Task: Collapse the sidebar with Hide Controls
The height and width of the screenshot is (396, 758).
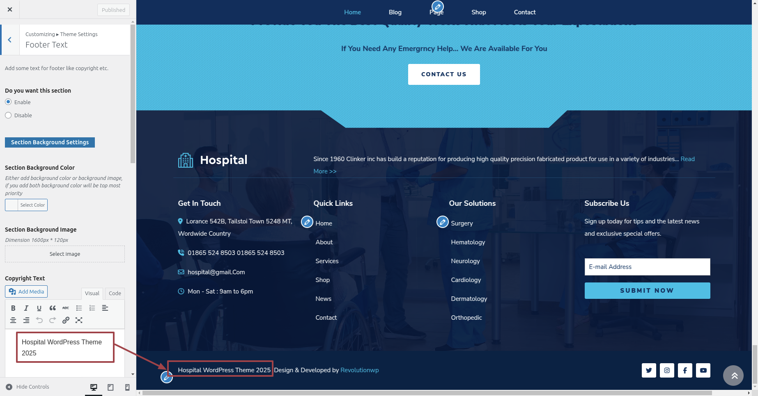Action: 28,387
